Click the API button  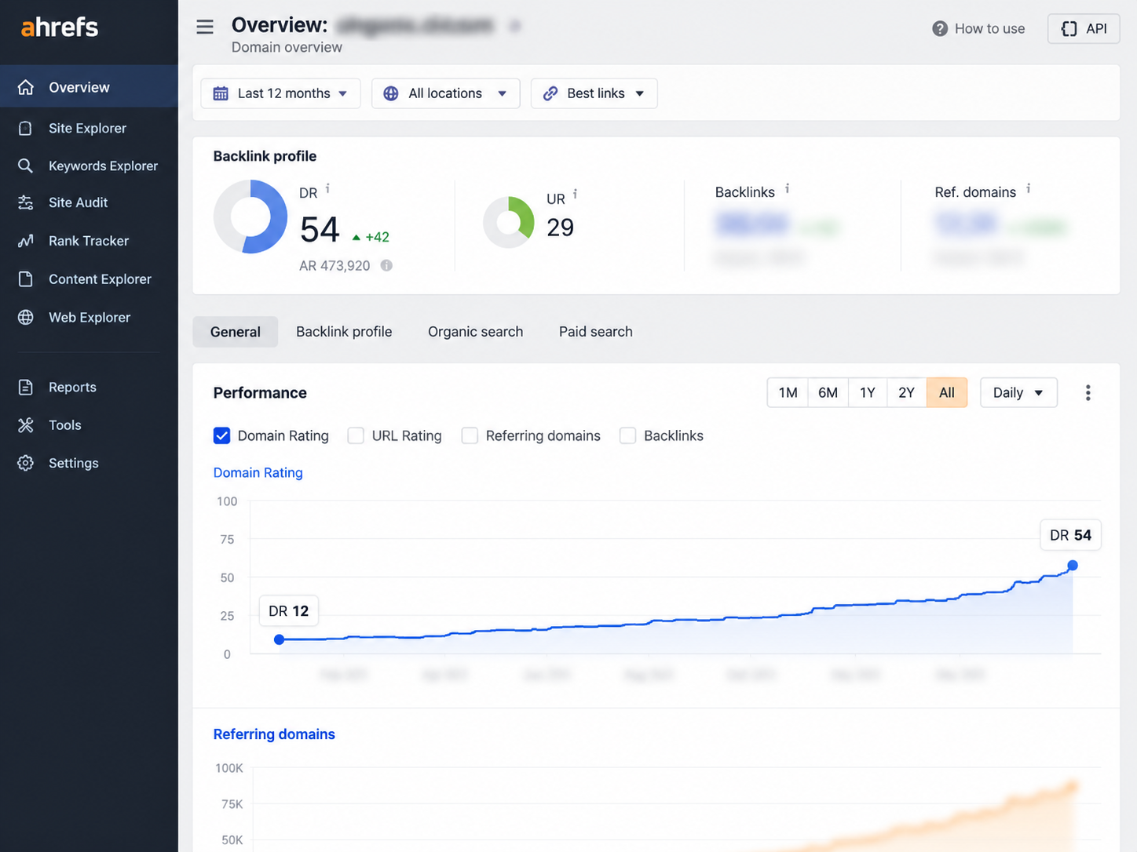(1084, 29)
